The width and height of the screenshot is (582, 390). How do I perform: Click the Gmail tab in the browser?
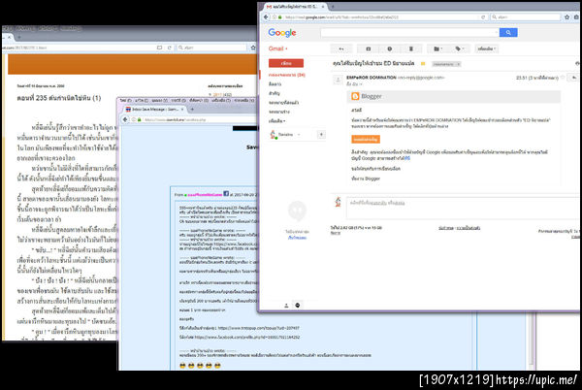293,7
